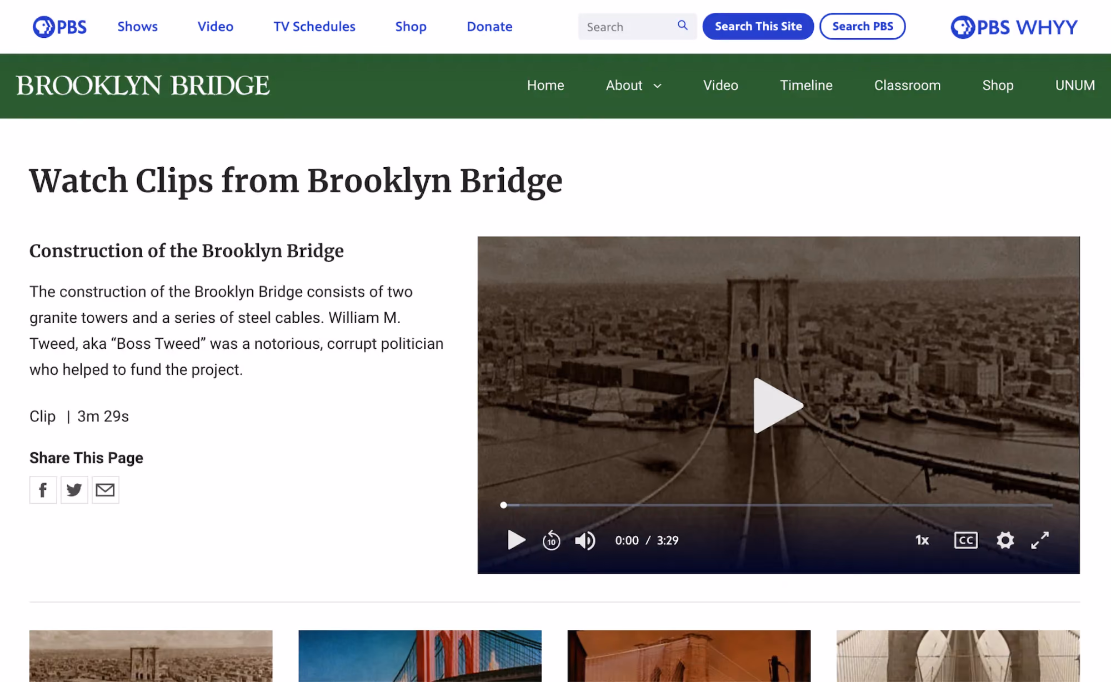The width and height of the screenshot is (1111, 682).
Task: Click the search magnifier icon
Action: pos(682,26)
